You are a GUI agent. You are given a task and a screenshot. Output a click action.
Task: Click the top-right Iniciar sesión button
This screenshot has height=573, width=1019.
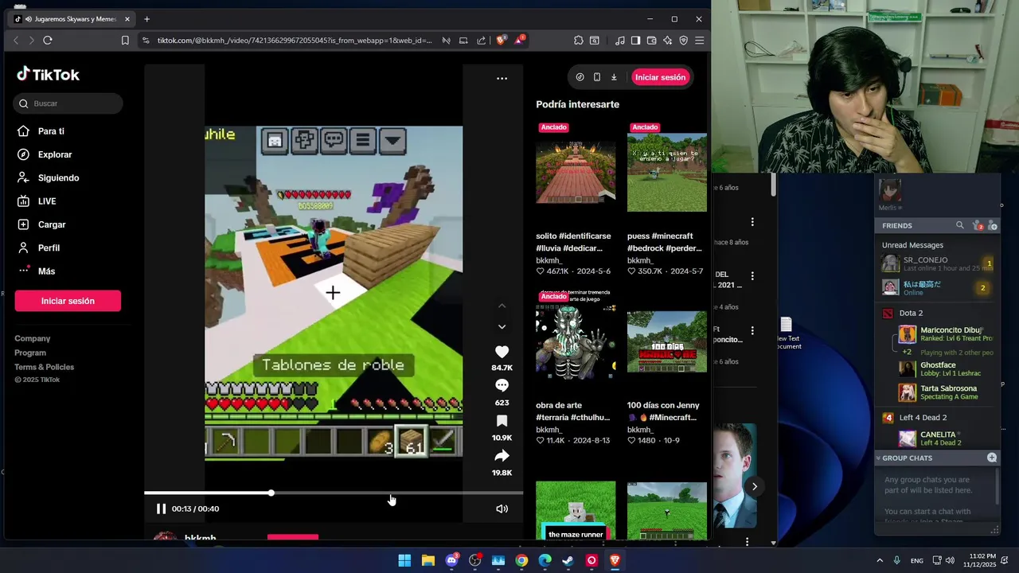point(660,77)
